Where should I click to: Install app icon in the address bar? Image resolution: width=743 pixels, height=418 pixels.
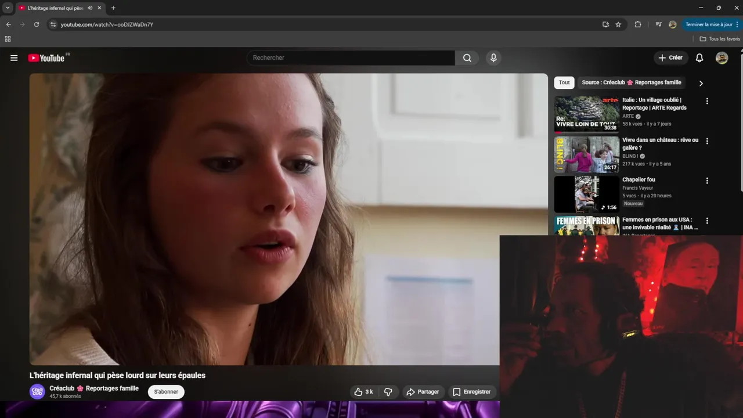click(x=605, y=24)
